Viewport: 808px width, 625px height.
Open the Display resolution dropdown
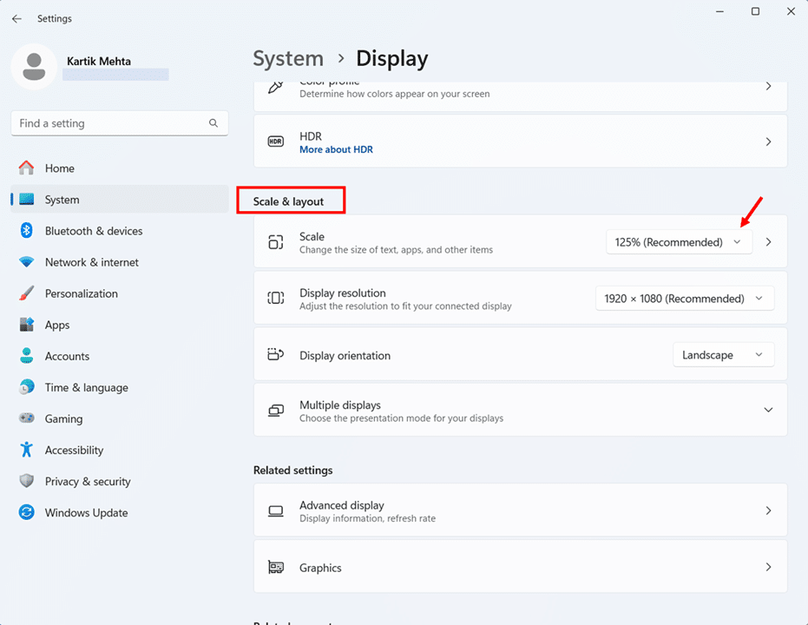click(x=685, y=299)
